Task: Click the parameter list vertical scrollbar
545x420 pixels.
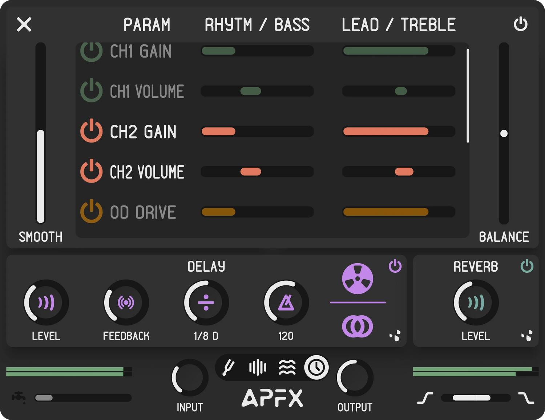Action: tap(468, 95)
